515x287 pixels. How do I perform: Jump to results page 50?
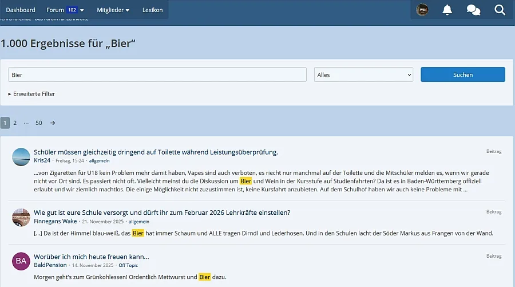[x=39, y=123]
